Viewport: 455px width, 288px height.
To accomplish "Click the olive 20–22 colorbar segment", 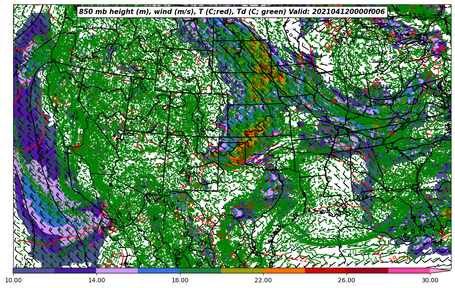I will point(242,270).
